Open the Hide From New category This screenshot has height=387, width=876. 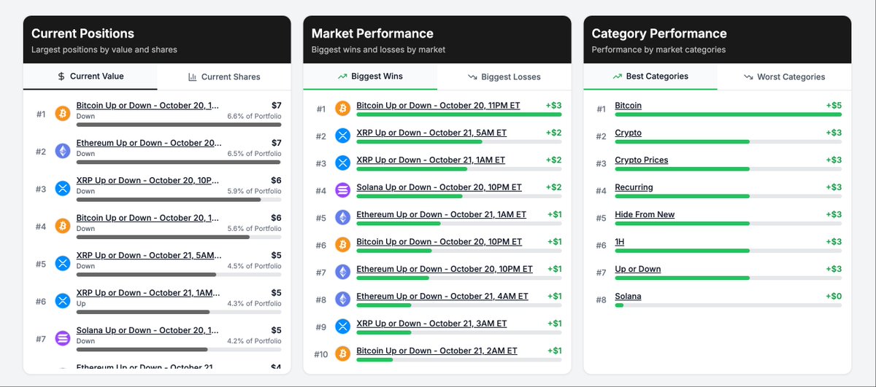pos(645,215)
